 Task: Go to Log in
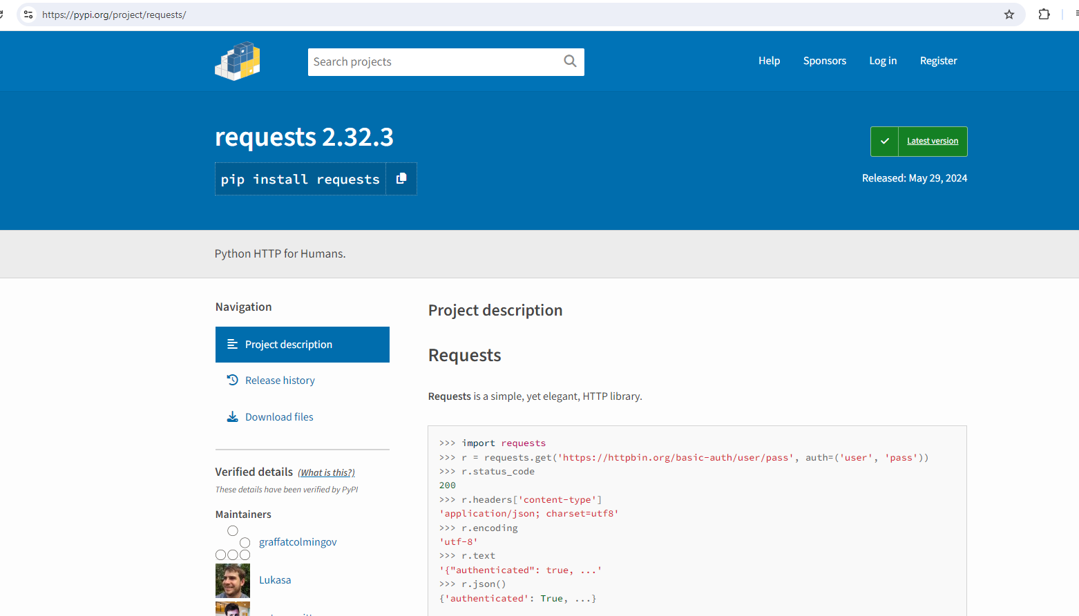click(x=883, y=61)
